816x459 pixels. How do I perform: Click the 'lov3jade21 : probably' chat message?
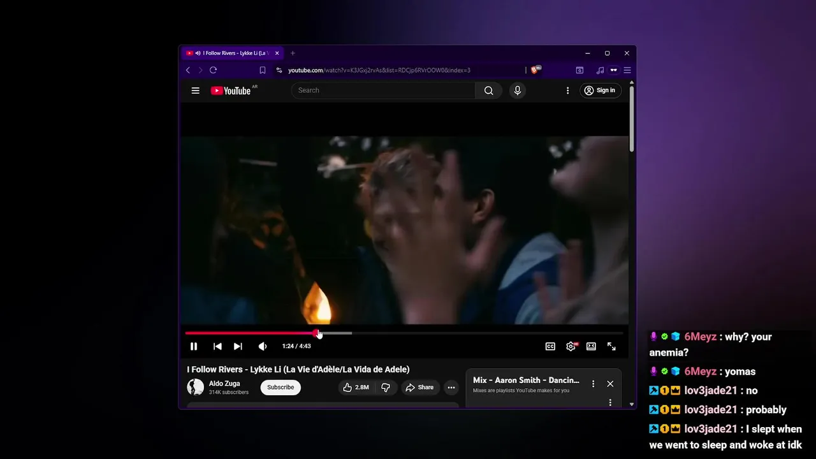[718, 410]
